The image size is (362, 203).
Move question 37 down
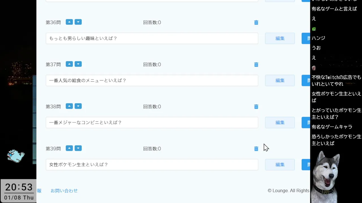tap(78, 64)
